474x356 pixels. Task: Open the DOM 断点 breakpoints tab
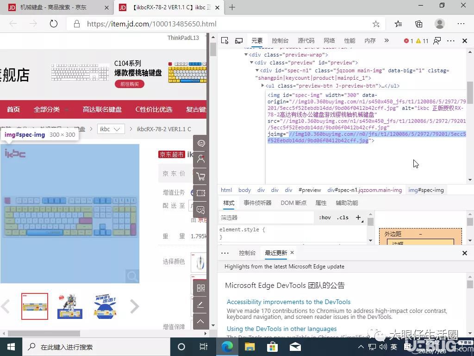[x=293, y=203]
